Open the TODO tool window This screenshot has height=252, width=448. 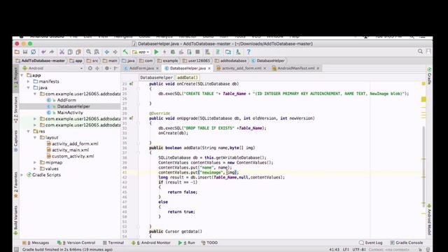[209, 243]
